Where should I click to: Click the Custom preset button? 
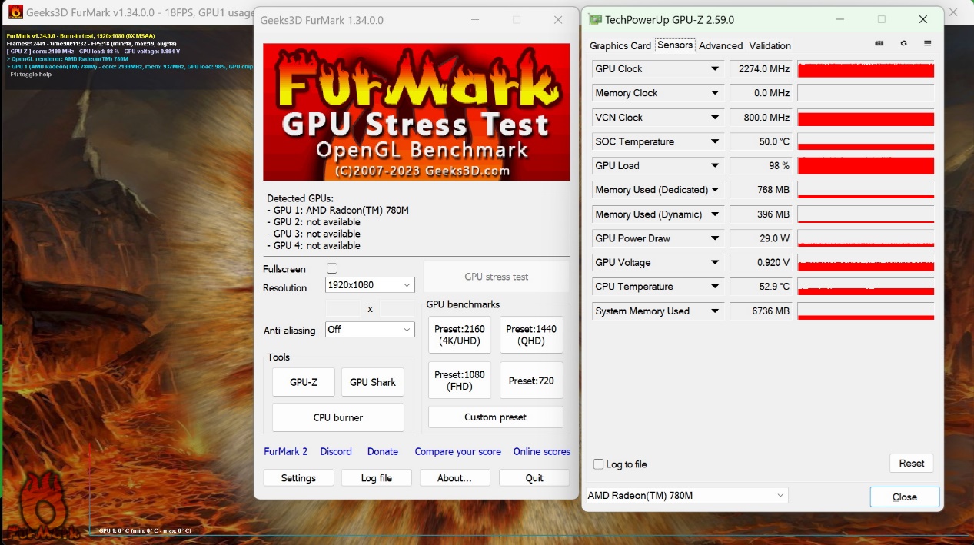[496, 417]
